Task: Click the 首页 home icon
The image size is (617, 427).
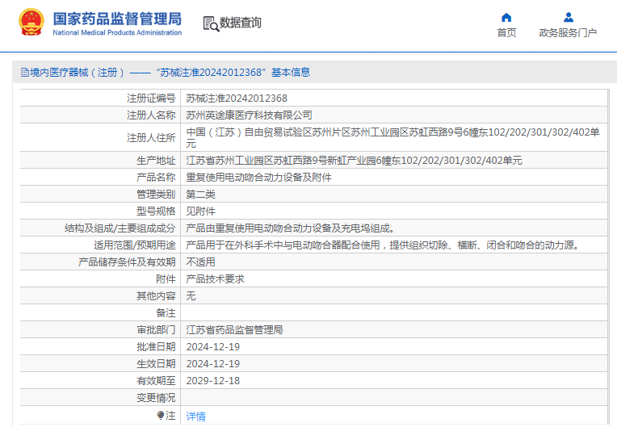Action: point(506,17)
